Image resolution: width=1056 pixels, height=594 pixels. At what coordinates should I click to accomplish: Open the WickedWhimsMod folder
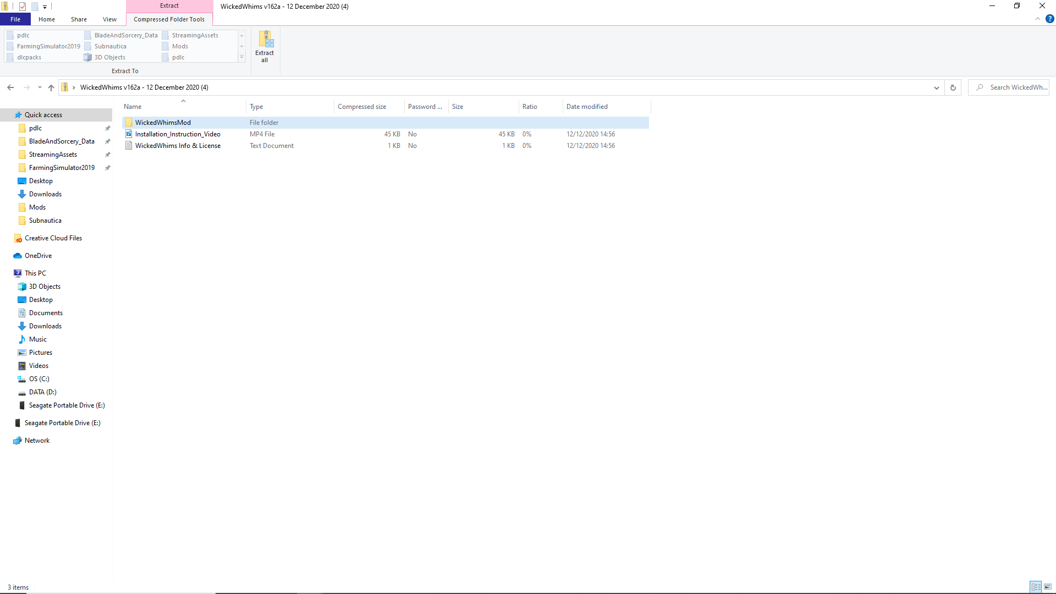[x=163, y=122]
